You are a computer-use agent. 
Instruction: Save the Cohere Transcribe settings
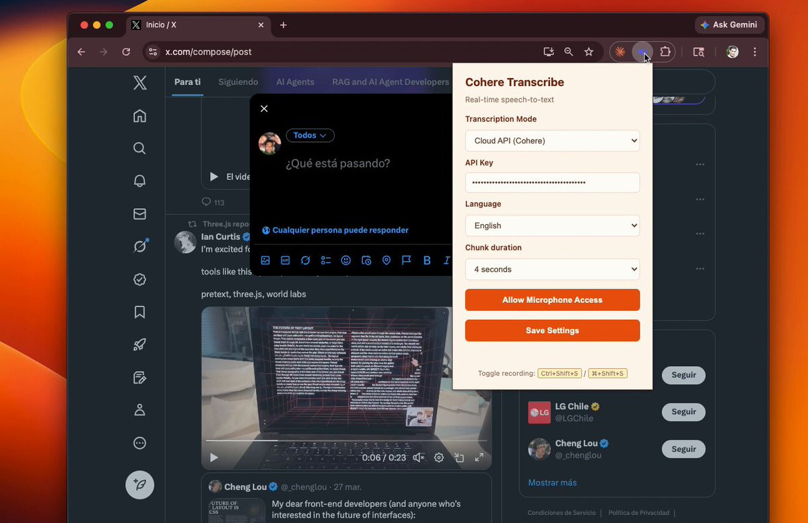552,330
